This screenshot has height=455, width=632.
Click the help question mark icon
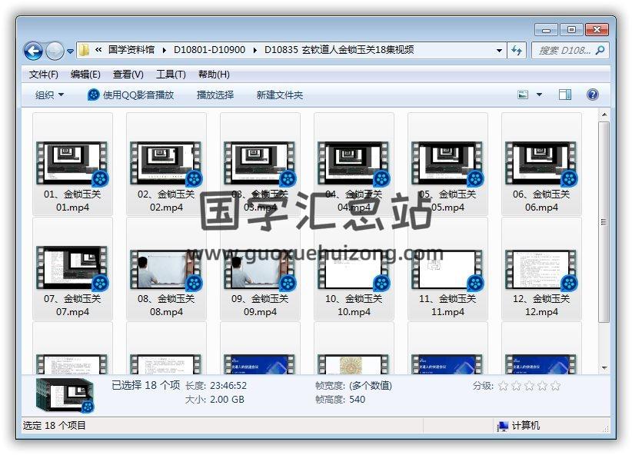point(592,95)
